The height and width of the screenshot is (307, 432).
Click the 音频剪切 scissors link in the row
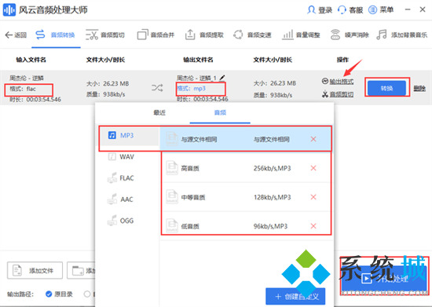point(342,94)
